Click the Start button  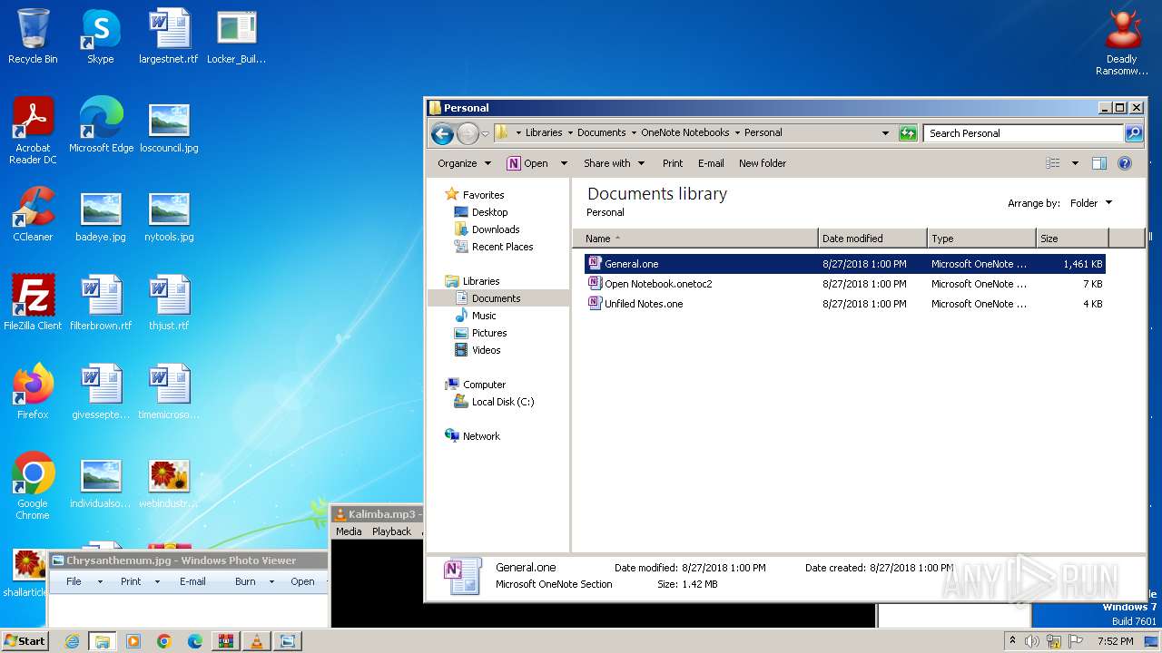(x=25, y=641)
